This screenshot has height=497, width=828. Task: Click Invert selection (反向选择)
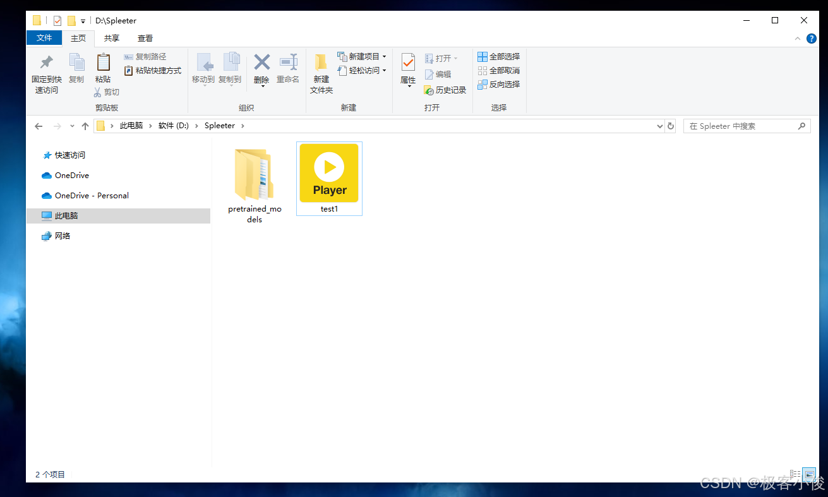499,85
